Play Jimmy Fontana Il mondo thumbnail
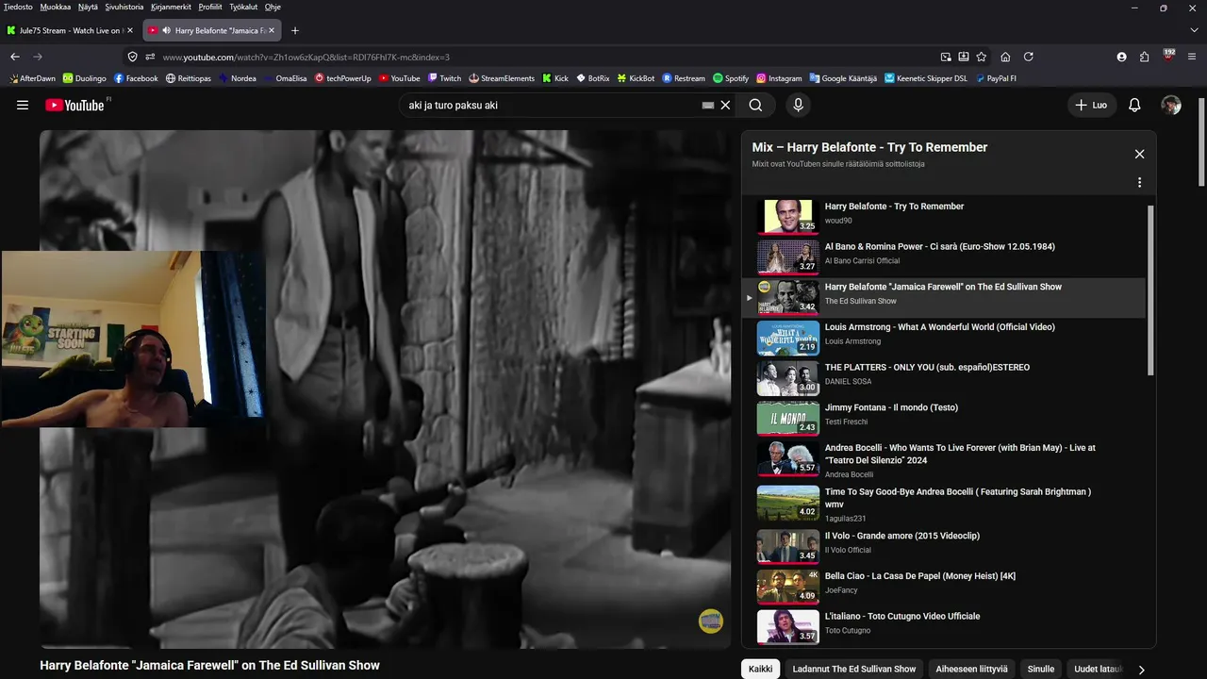The image size is (1207, 679). click(788, 418)
